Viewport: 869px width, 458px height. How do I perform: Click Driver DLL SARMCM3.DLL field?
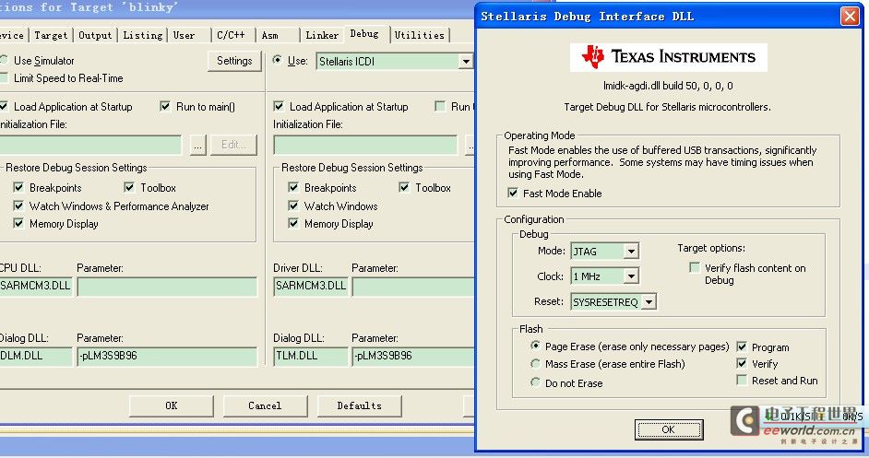[x=310, y=287]
